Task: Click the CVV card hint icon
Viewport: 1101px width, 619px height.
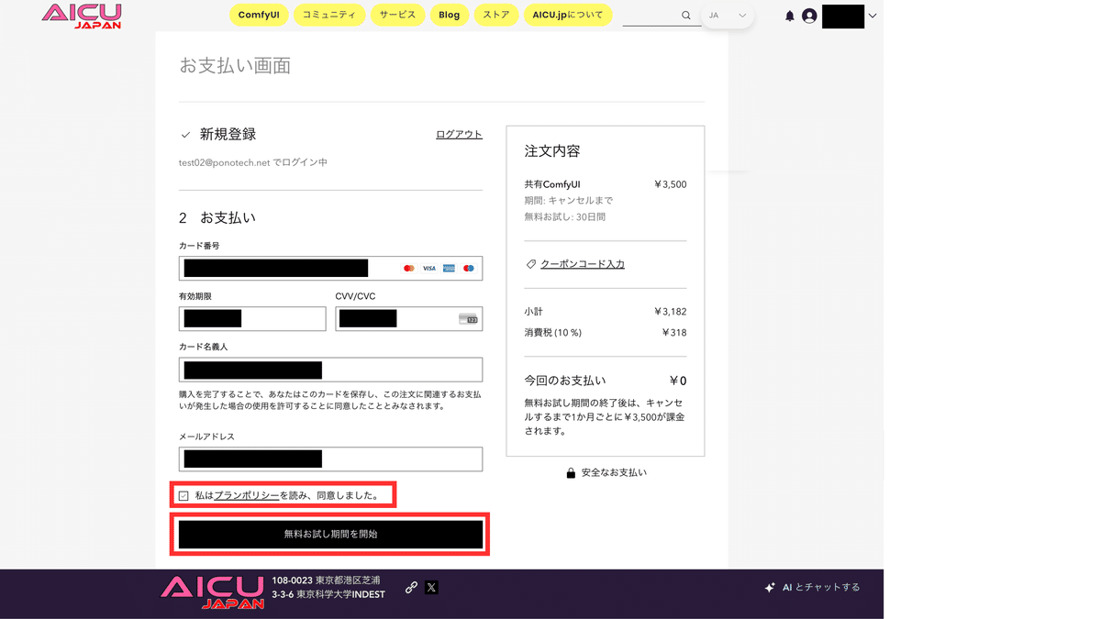Action: [468, 319]
